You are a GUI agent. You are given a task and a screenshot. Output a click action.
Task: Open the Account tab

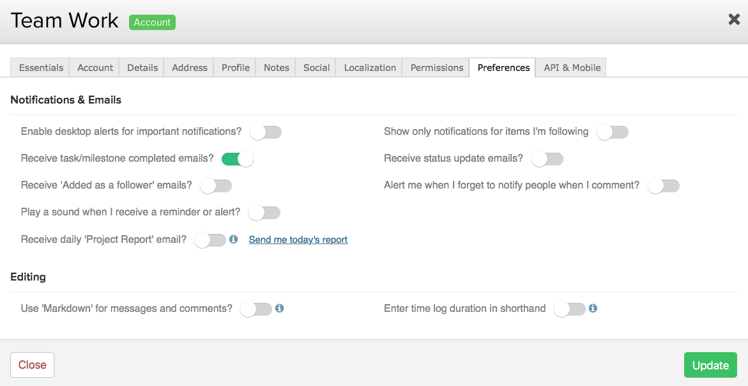[95, 68]
